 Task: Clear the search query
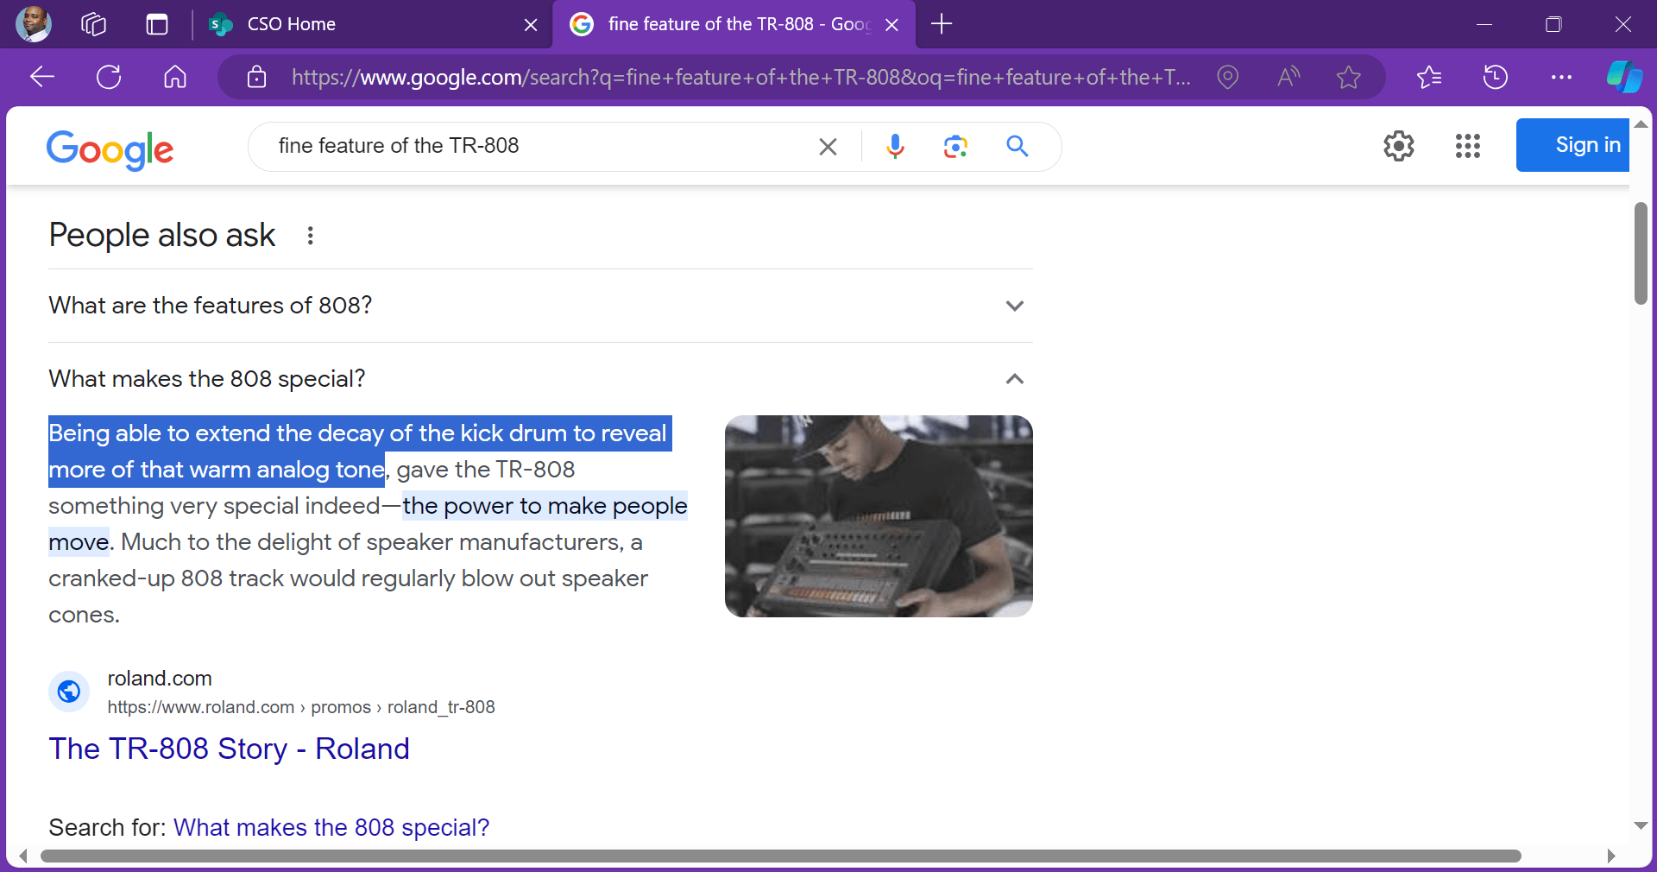(x=828, y=147)
